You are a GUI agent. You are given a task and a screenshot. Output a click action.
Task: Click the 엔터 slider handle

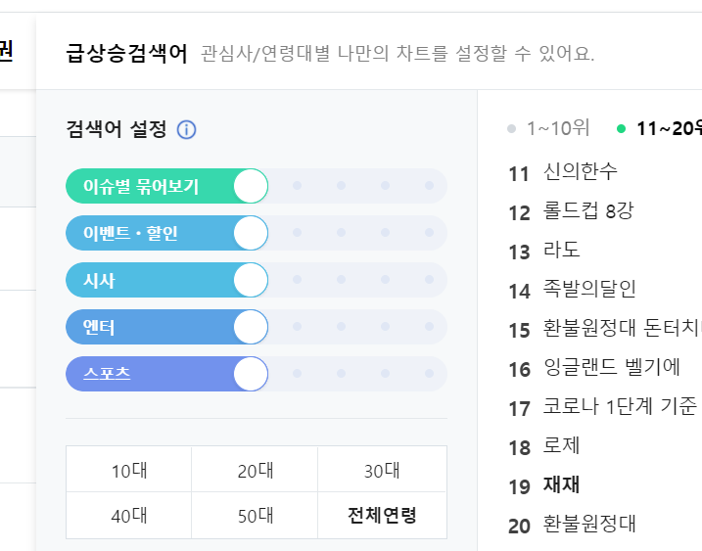[x=251, y=327]
